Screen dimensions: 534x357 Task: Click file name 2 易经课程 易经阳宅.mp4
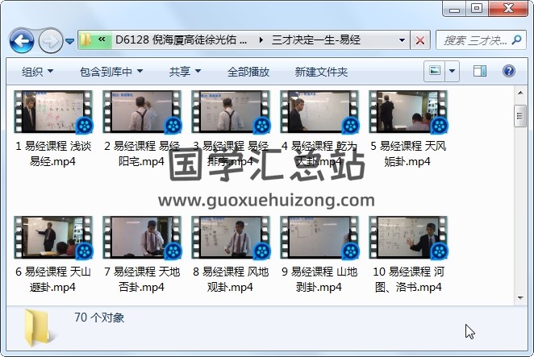click(142, 153)
